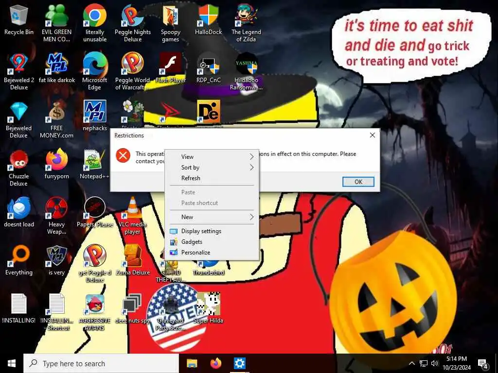This screenshot has height=373, width=498.
Task: Open File Explorer from the taskbar
Action: [x=192, y=363]
